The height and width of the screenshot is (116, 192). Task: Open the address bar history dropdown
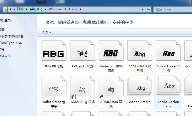click(142, 9)
